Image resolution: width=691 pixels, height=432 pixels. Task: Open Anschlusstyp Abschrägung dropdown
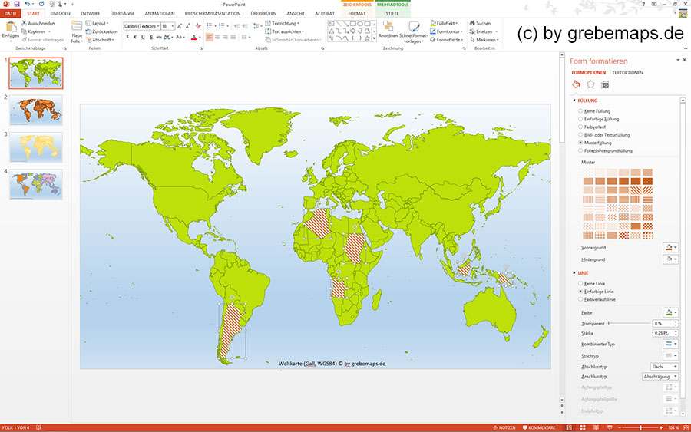(x=660, y=377)
